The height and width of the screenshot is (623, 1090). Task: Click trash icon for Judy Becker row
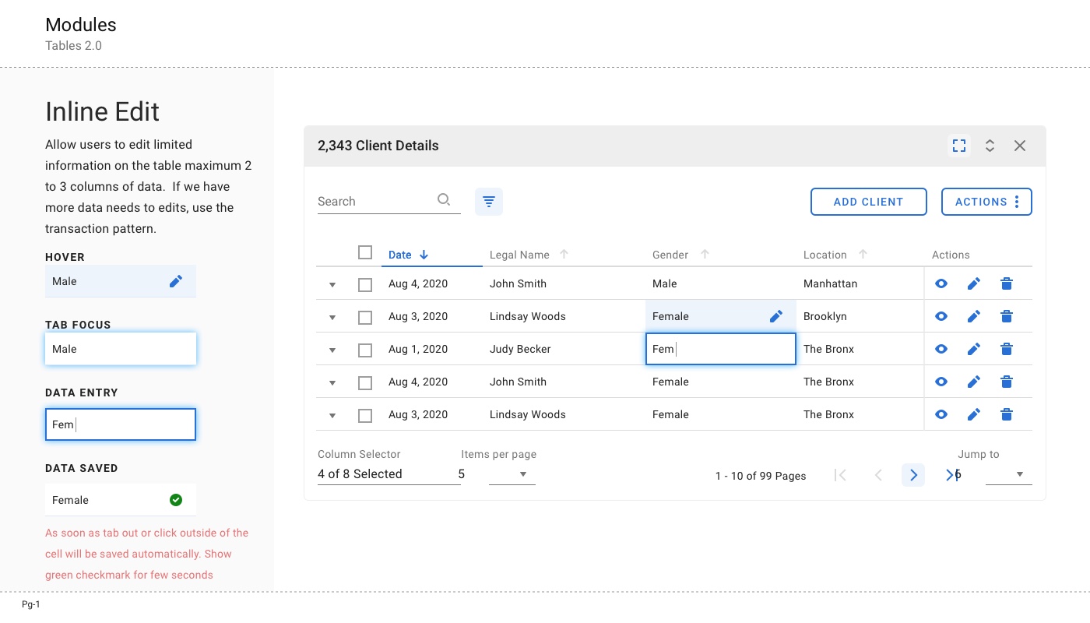[1007, 350]
